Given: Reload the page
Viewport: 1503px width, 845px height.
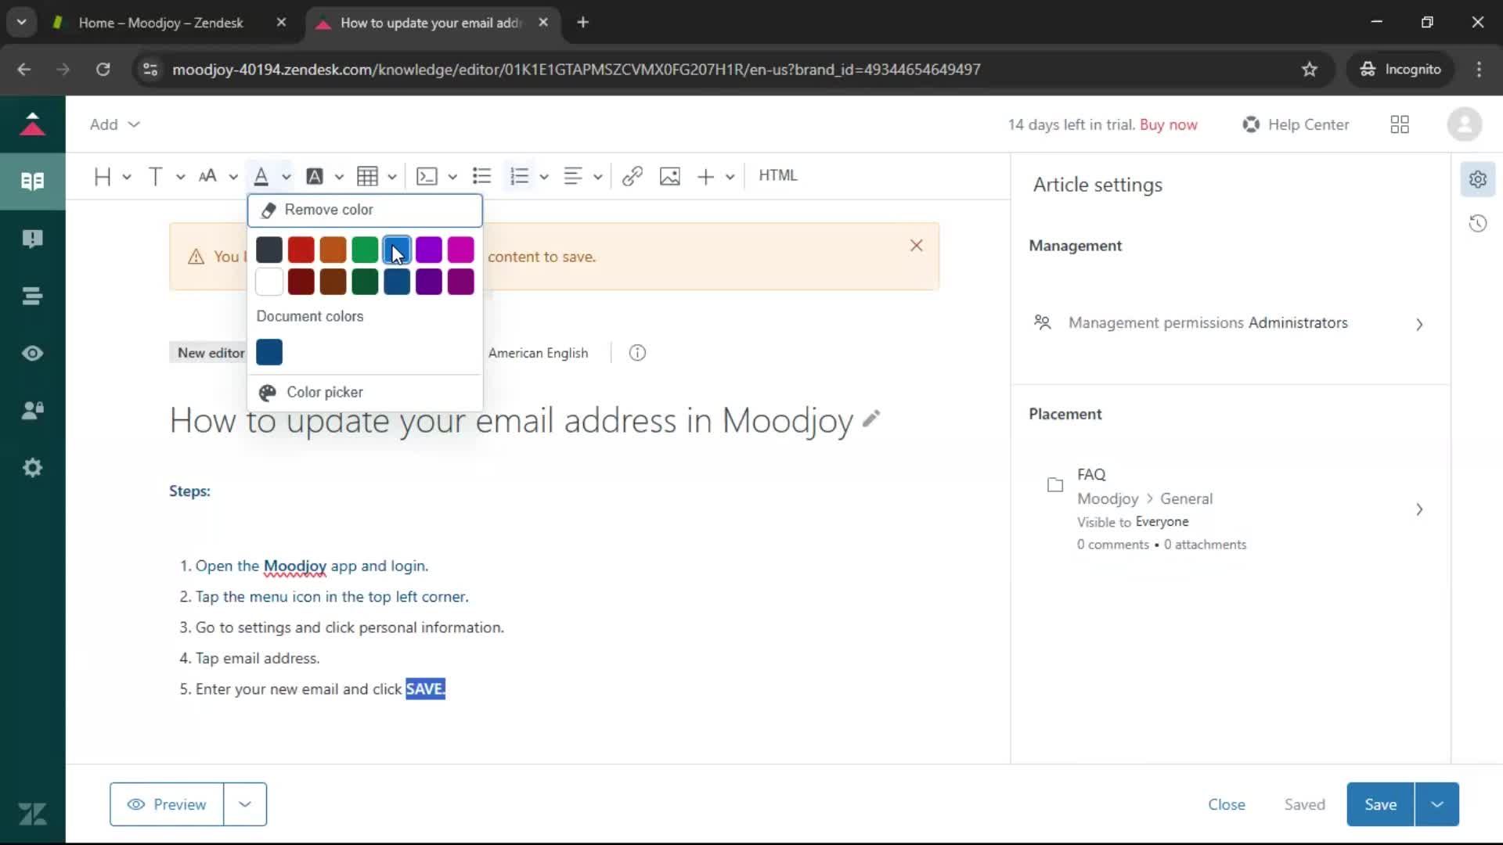Looking at the screenshot, I should click(103, 70).
